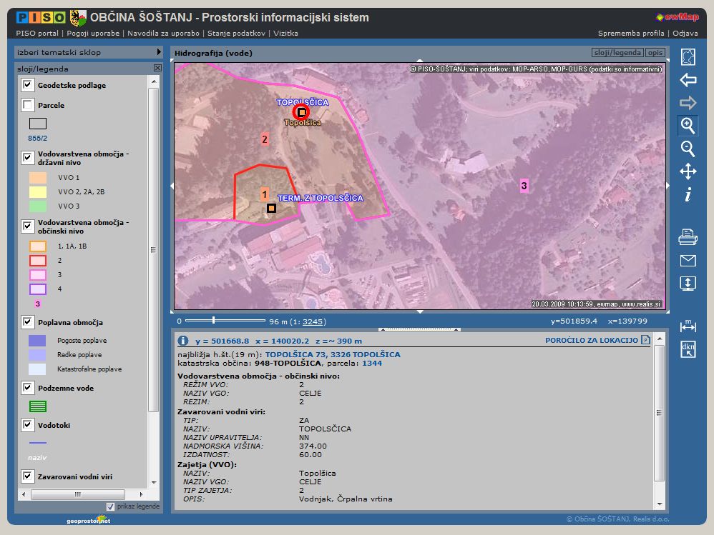Click the red Topolšica water source marker
Viewport: 714px width, 535px height.
pos(302,112)
